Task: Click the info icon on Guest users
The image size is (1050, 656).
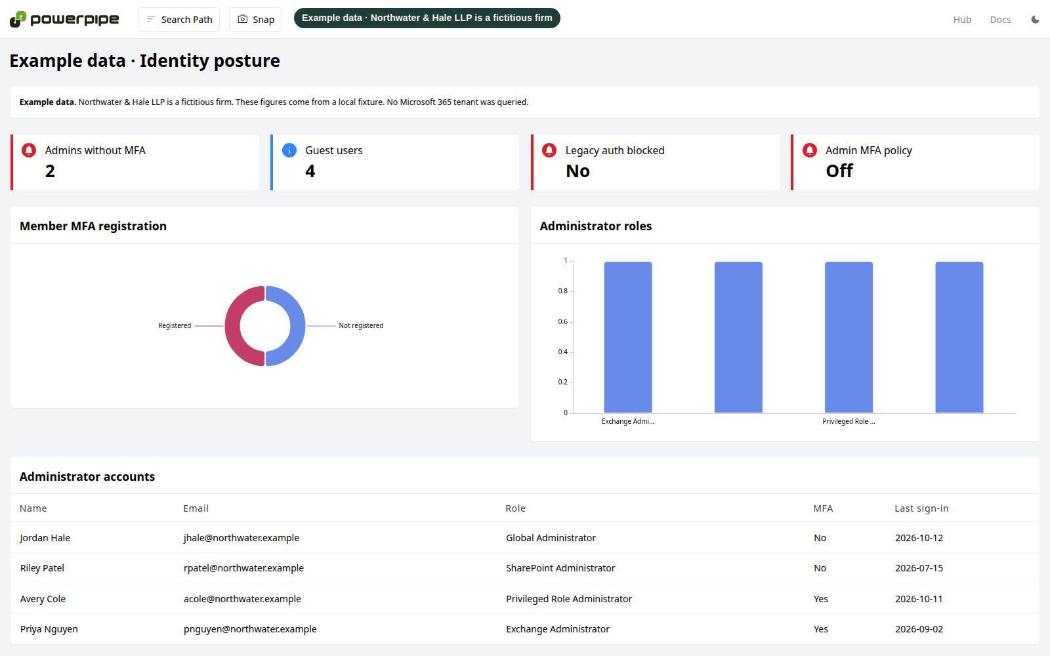Action: click(x=289, y=150)
